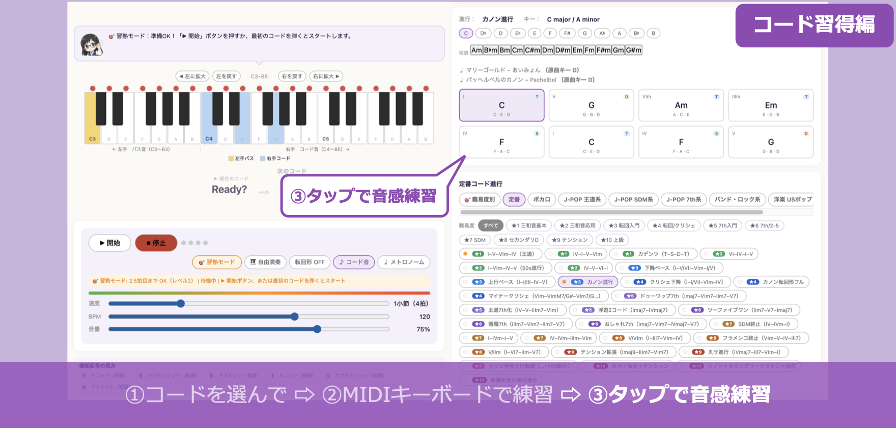Select key B in major key row
The height and width of the screenshot is (428, 896).
click(x=654, y=33)
